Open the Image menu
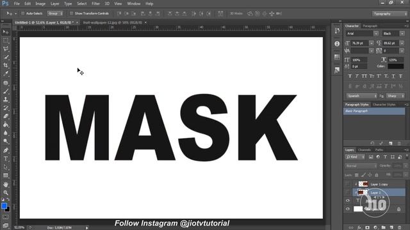 (x=40, y=4)
